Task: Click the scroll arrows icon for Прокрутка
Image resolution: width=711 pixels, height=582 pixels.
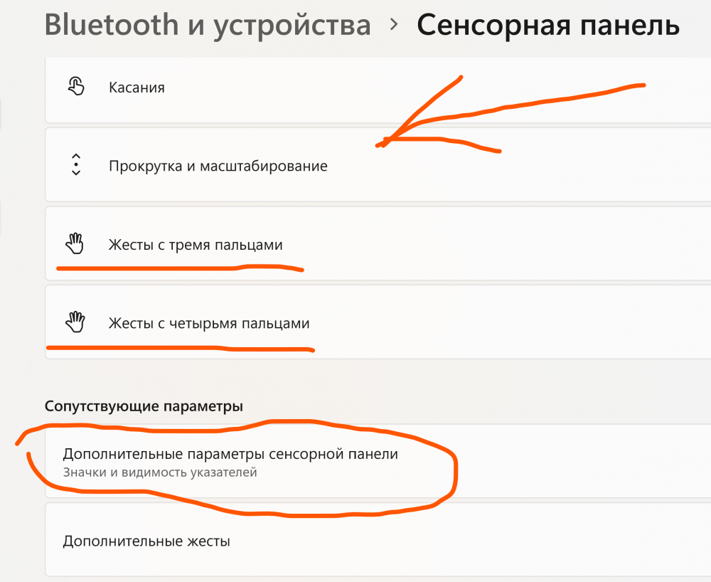Action: pos(76,165)
